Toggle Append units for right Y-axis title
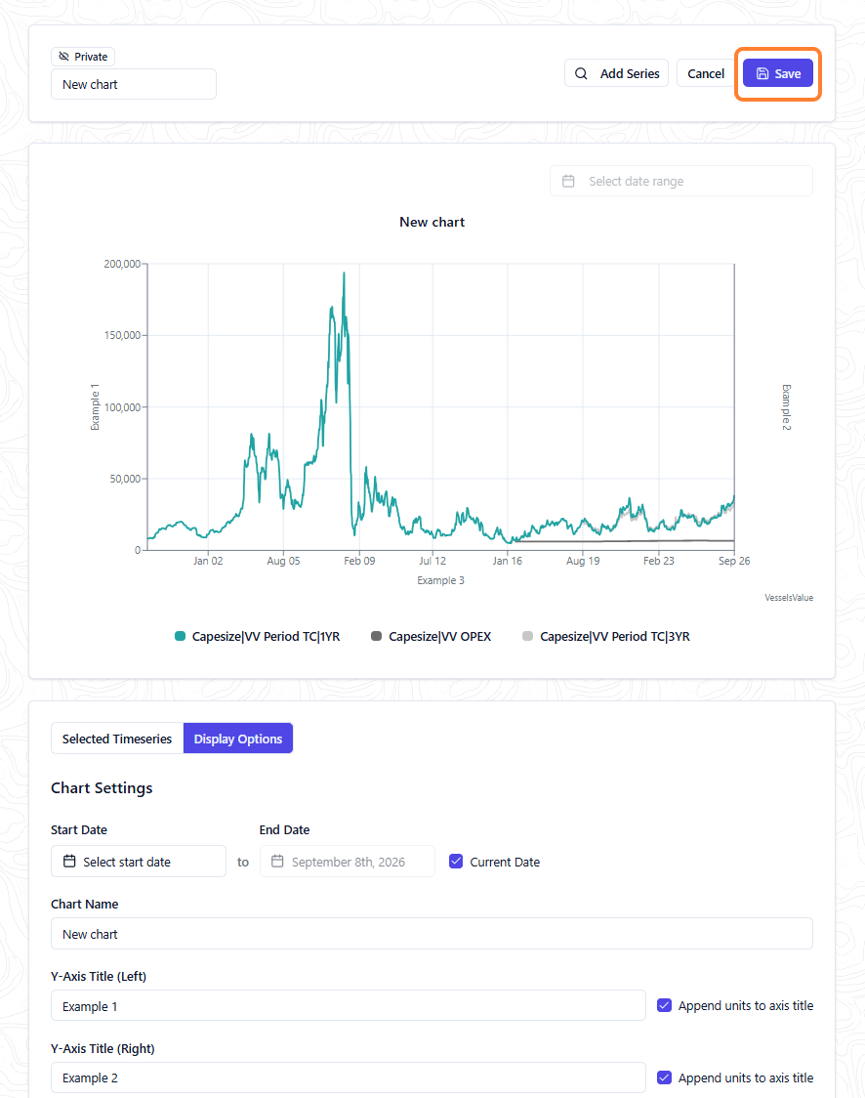Viewport: 865px width, 1098px height. pos(664,1077)
